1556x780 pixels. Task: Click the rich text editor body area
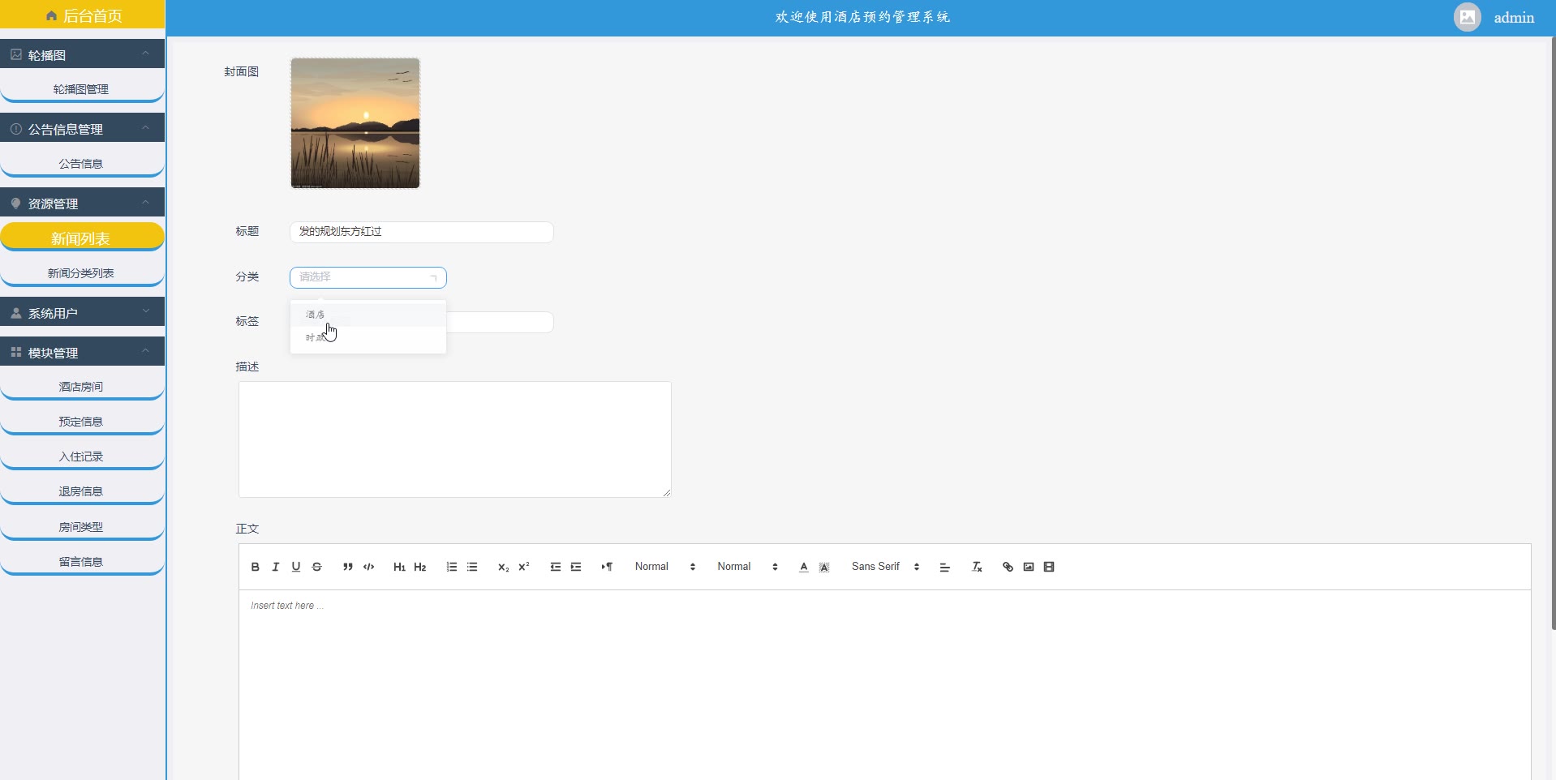pyautogui.click(x=884, y=685)
